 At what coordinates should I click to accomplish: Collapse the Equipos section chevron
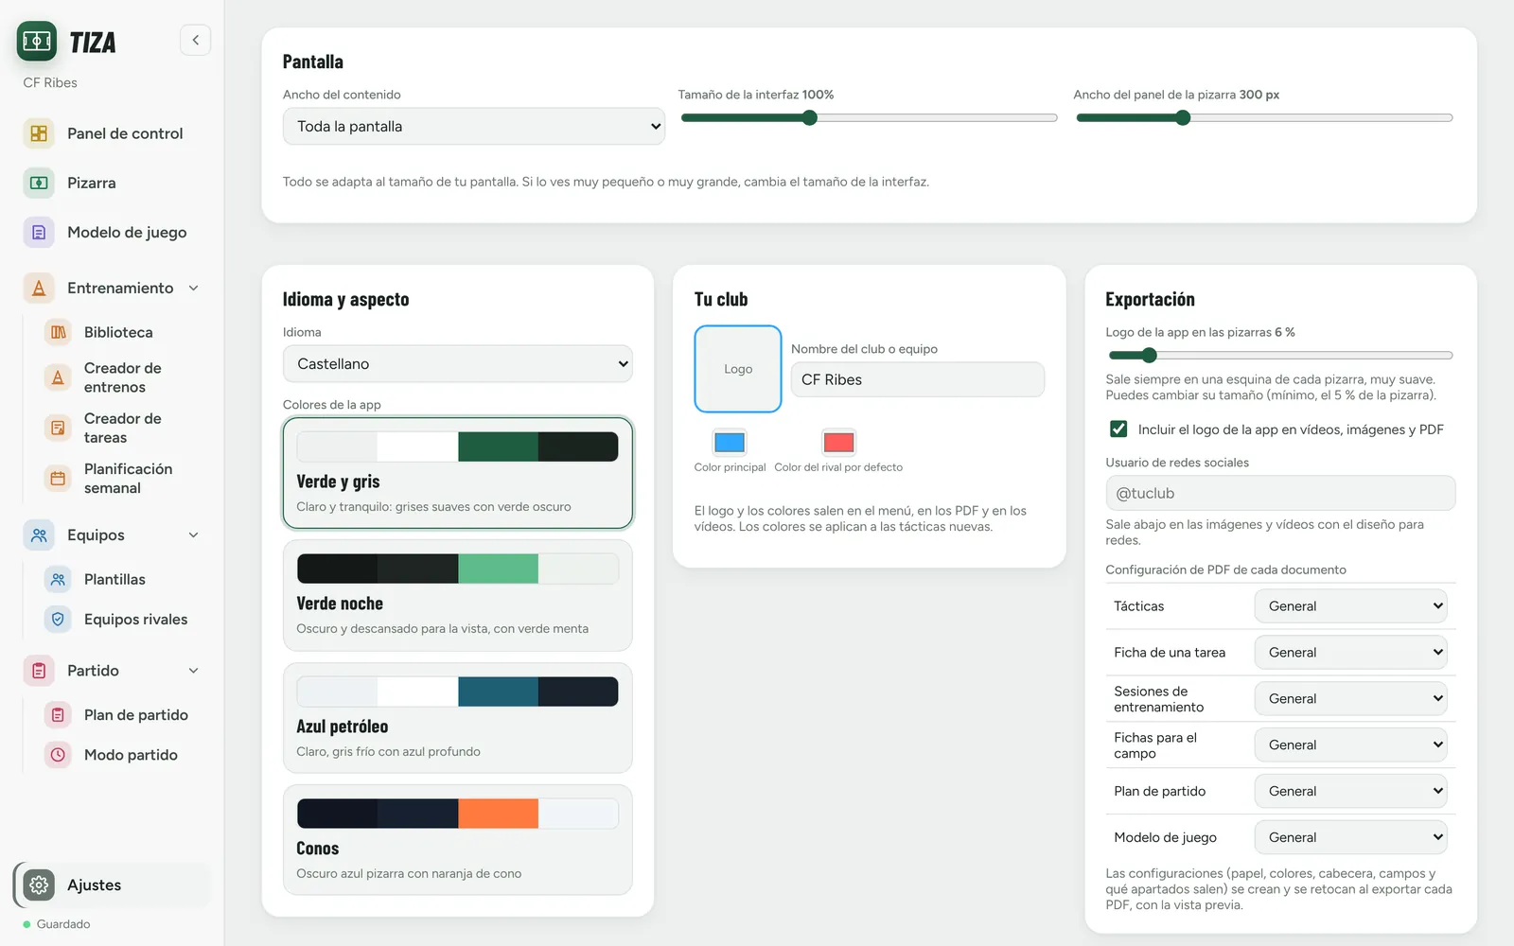coord(194,534)
